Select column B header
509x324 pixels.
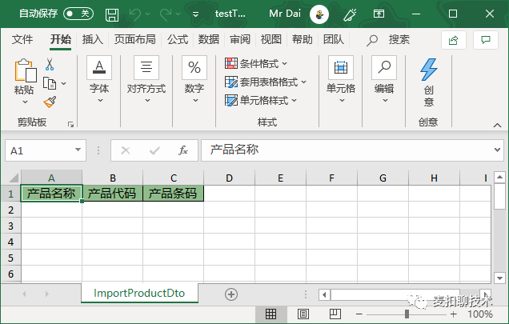coord(112,178)
